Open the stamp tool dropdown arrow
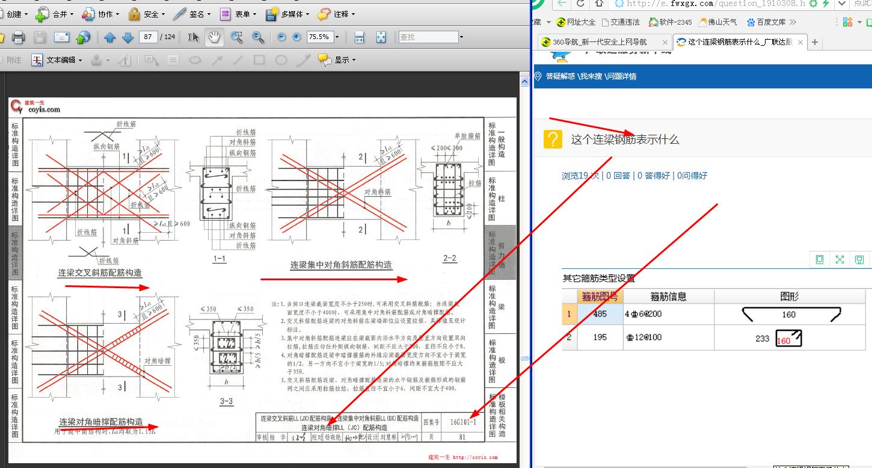The width and height of the screenshot is (872, 468). tap(108, 60)
